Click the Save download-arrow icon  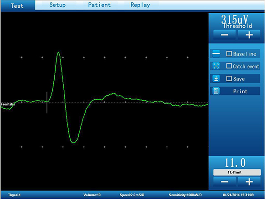tap(216, 79)
